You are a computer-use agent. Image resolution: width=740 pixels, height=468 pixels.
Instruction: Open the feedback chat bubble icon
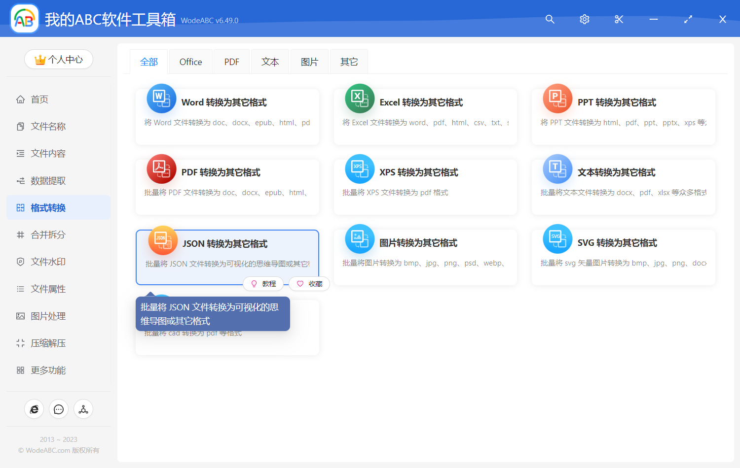tap(59, 409)
